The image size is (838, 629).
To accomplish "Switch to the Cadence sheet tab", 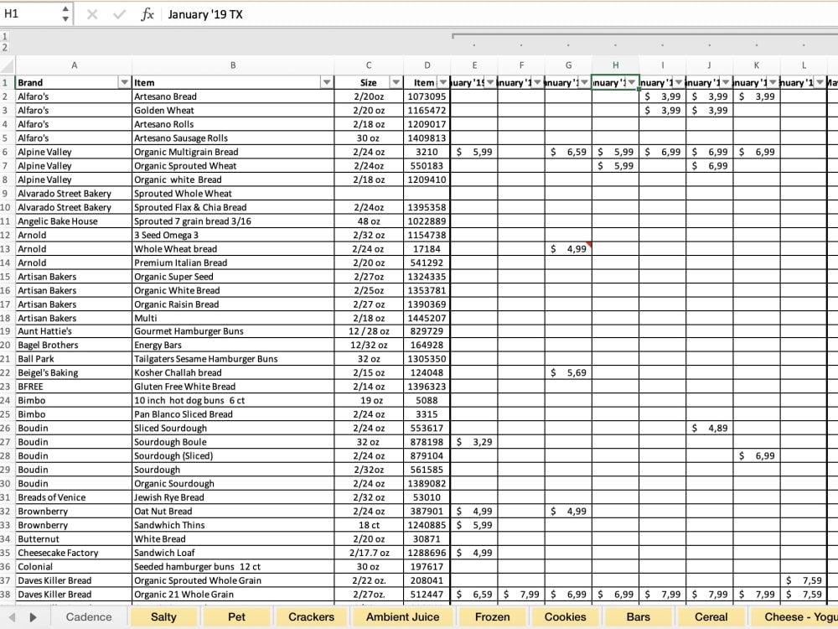I will [x=88, y=616].
